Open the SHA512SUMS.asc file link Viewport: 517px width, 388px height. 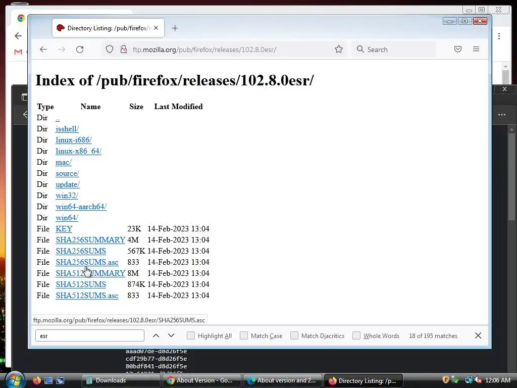[x=87, y=296]
